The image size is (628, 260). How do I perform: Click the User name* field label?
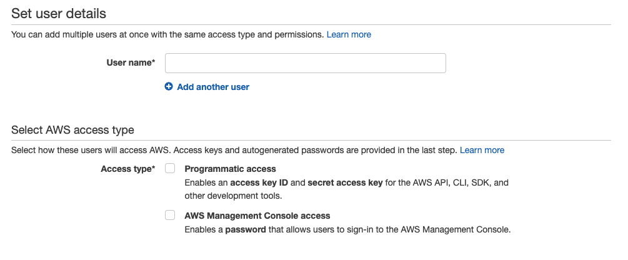[x=131, y=62]
